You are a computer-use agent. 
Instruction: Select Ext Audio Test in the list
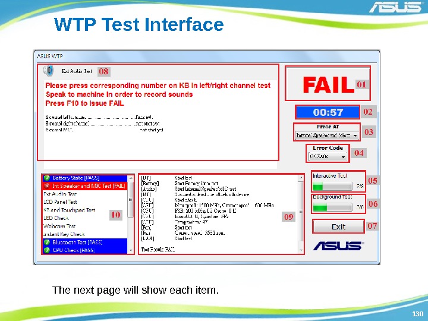click(x=85, y=194)
